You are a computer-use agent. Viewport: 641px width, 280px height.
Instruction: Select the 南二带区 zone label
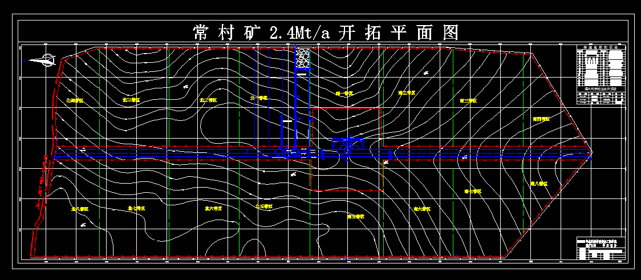coord(407,93)
